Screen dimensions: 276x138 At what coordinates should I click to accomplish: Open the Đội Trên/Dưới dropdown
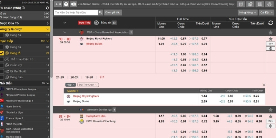pos(88,85)
